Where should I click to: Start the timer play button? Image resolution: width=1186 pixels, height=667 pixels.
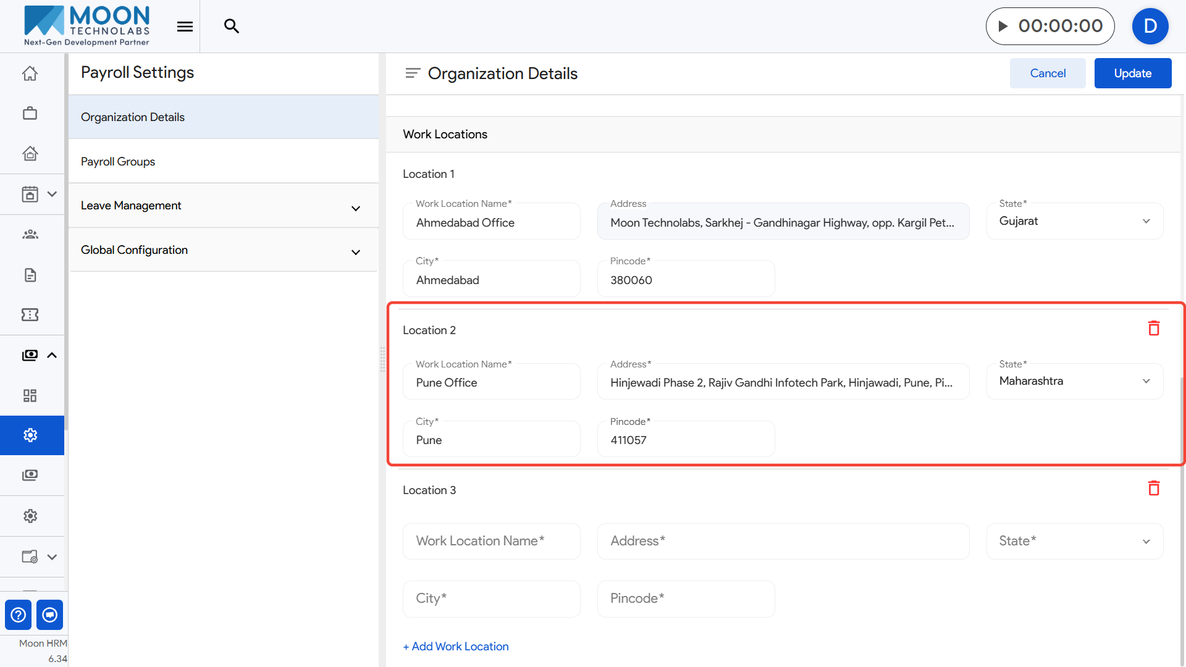1003,26
